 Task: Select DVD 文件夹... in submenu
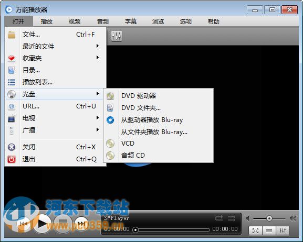(x=159, y=108)
